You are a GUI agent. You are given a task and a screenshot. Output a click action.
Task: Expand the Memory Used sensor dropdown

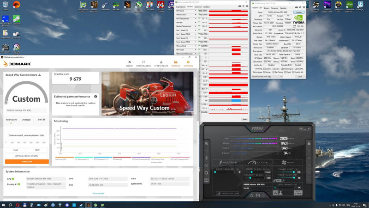196,46
